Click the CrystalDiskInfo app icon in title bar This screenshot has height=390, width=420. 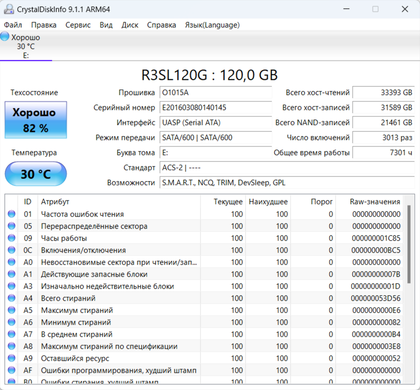point(9,9)
